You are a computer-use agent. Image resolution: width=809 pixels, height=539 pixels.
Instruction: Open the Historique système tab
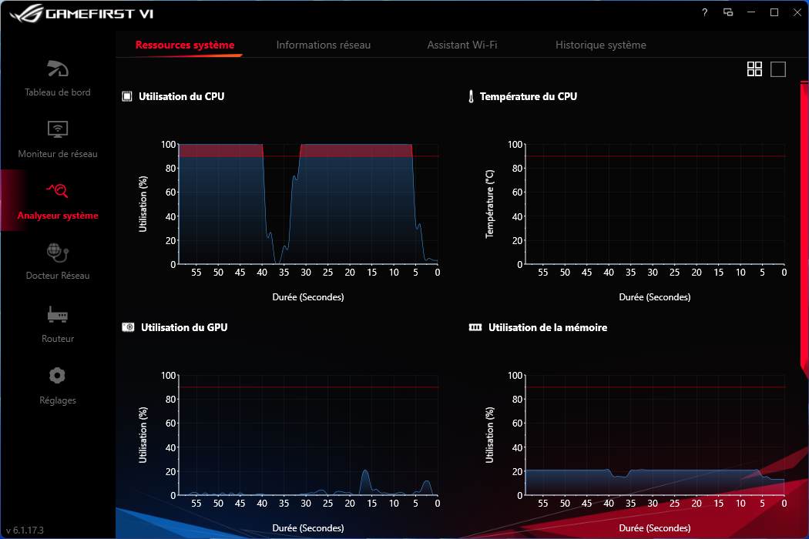pyautogui.click(x=600, y=45)
